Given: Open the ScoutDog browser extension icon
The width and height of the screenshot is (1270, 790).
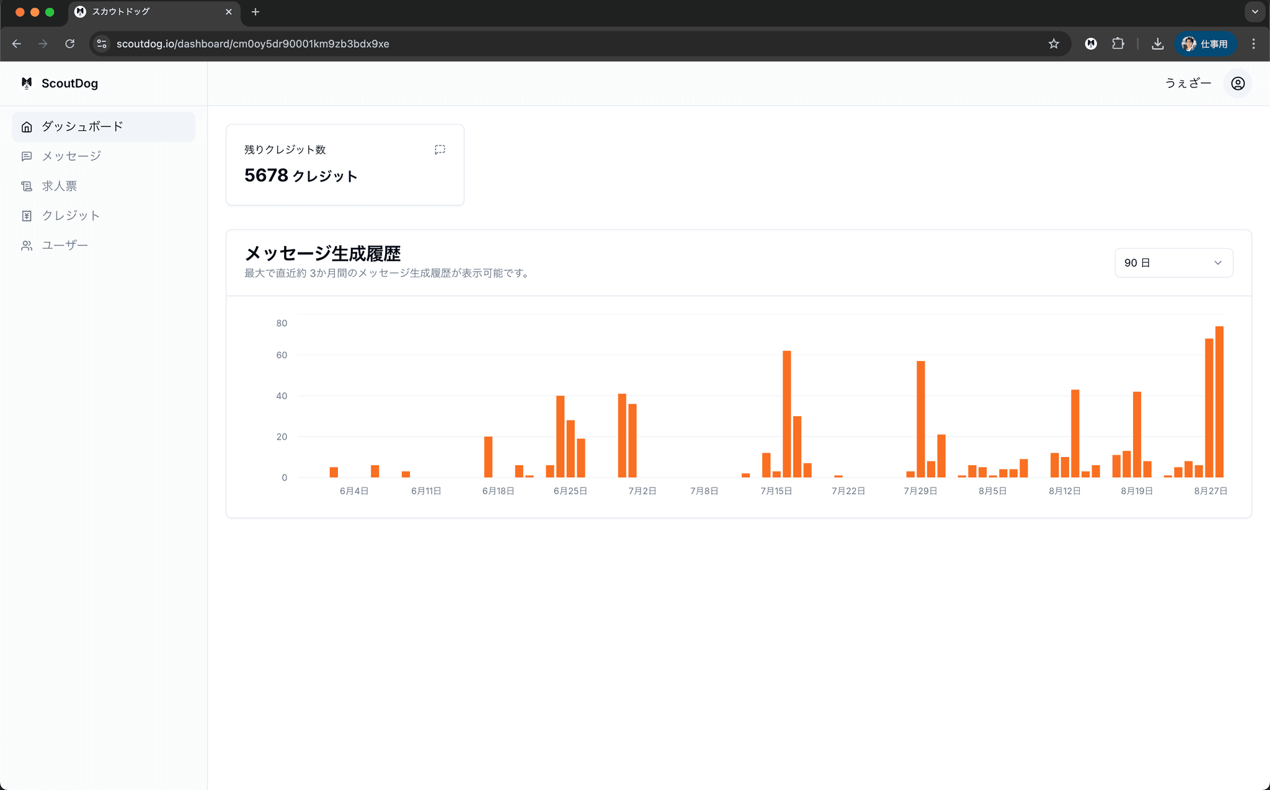Looking at the screenshot, I should click(x=1091, y=44).
